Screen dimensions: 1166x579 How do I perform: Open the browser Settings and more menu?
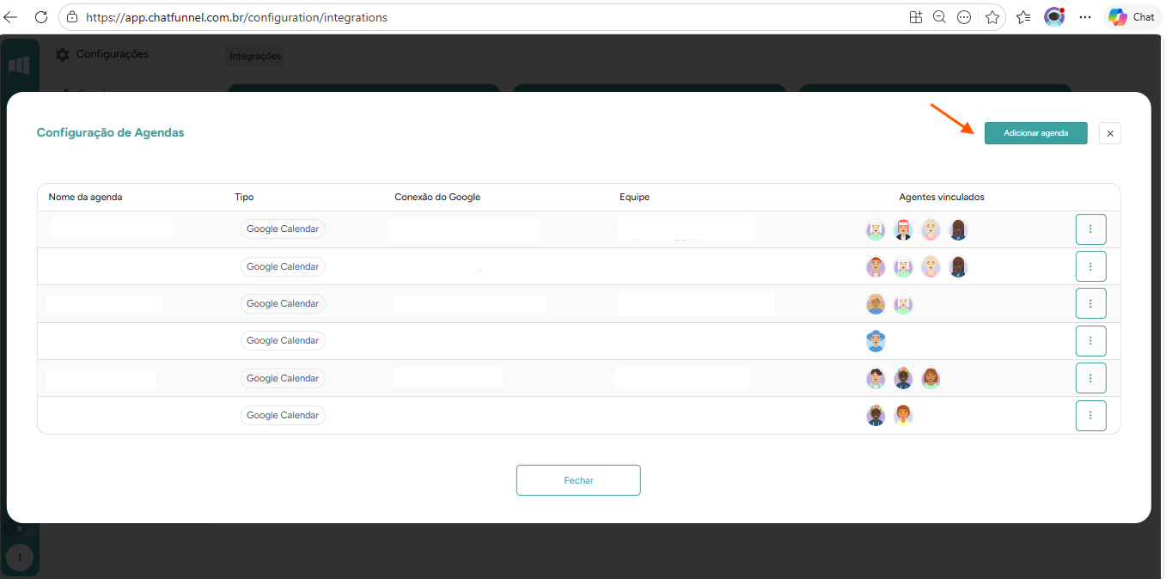(x=1085, y=17)
